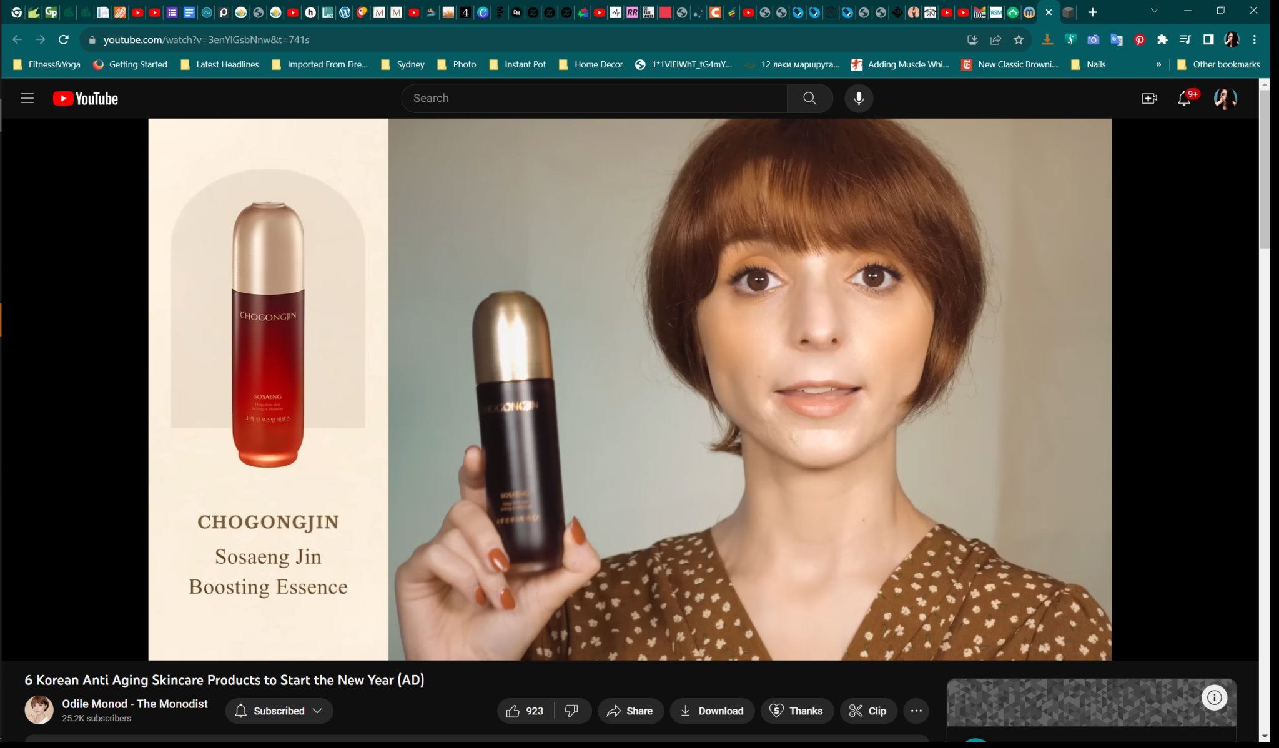The image size is (1279, 748).
Task: Open the tab search dropdown arrow
Action: tap(1154, 11)
